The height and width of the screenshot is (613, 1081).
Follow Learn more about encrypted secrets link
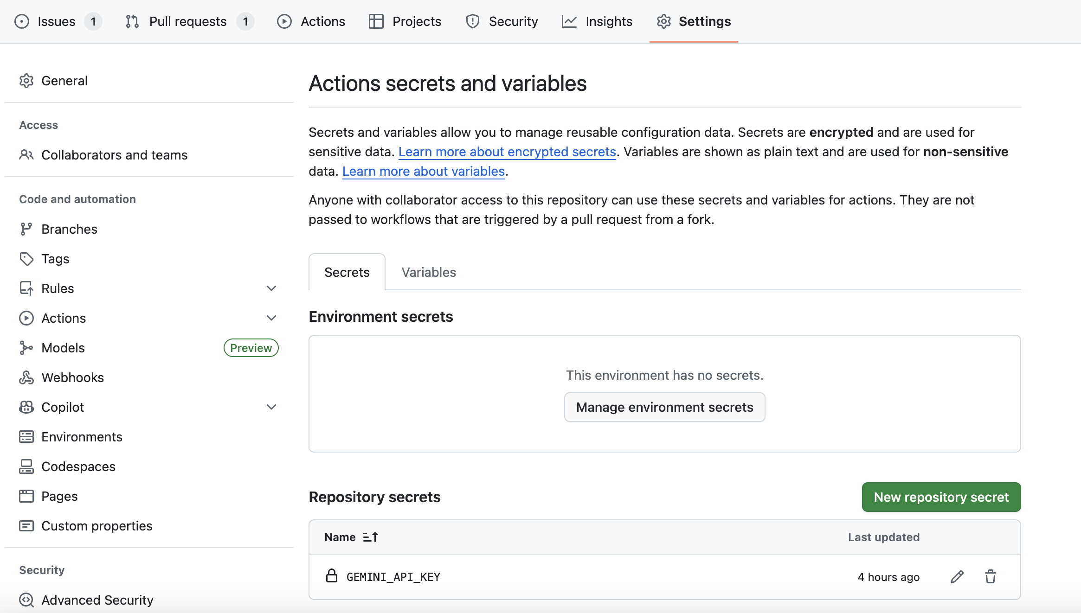(x=507, y=152)
